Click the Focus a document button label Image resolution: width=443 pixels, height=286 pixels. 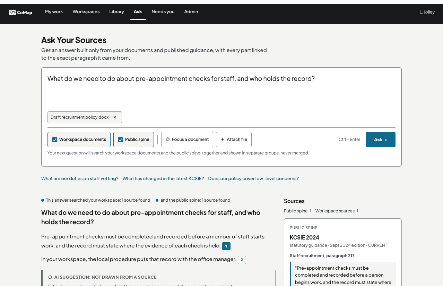pos(190,140)
